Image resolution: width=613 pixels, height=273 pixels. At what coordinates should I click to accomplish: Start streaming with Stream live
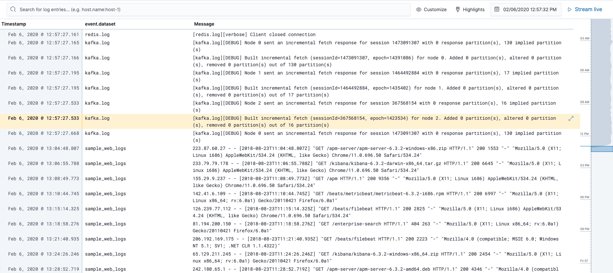pyautogui.click(x=585, y=10)
